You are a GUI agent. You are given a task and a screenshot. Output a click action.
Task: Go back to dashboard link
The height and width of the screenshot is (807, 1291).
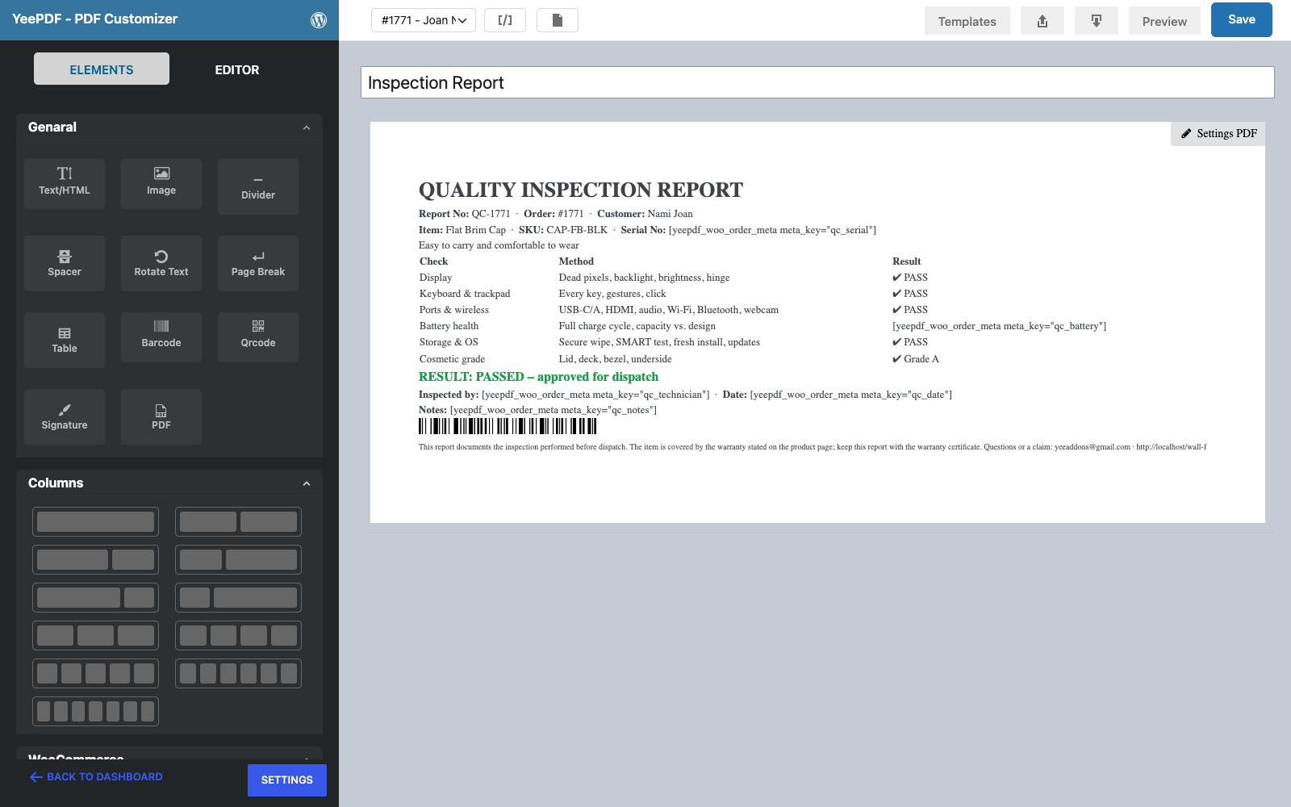(96, 777)
